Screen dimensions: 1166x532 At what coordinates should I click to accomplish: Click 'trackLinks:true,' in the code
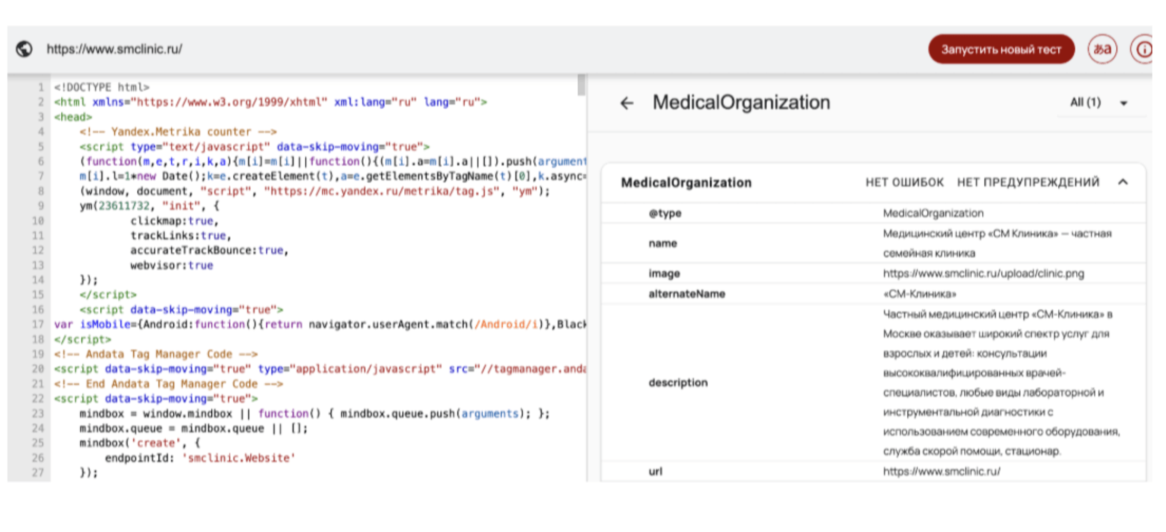pyautogui.click(x=181, y=235)
